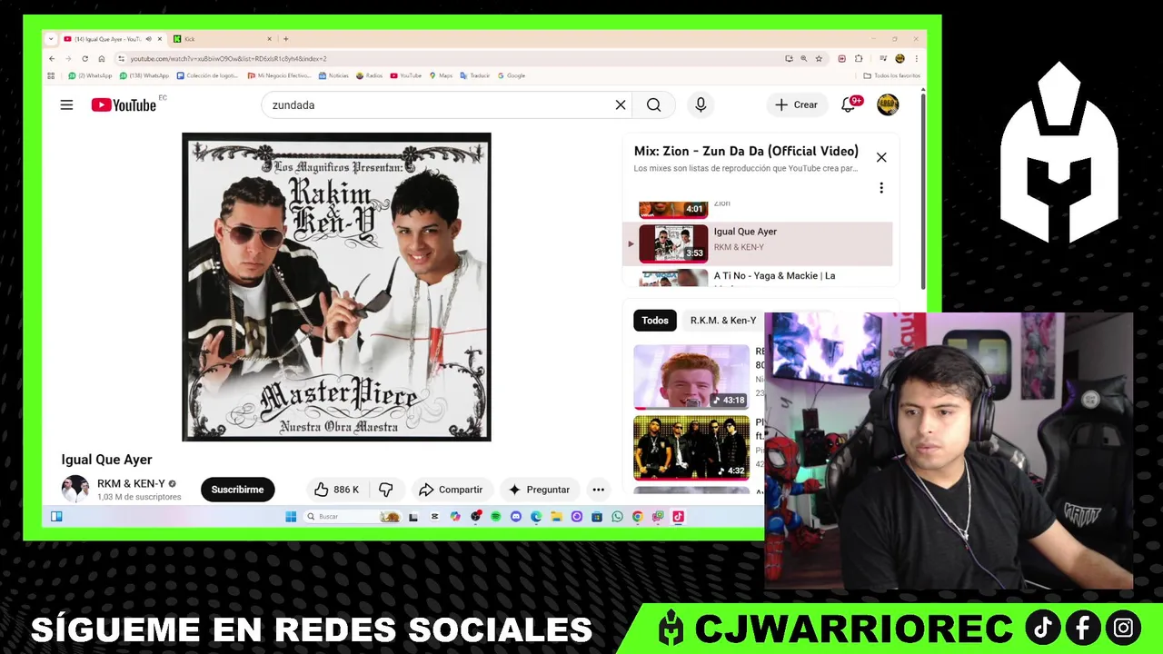Open Discord from the taskbar
The image size is (1163, 654).
tap(515, 517)
